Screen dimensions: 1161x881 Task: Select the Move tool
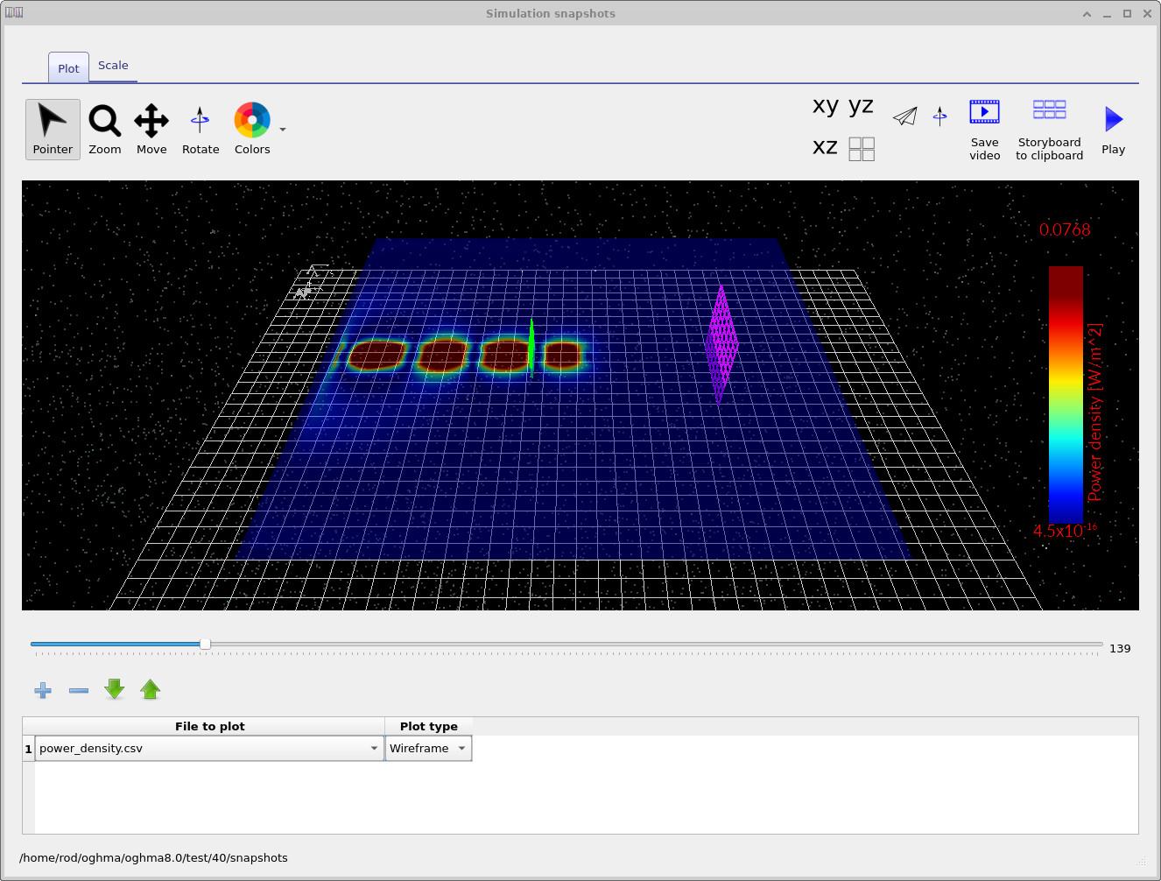click(151, 128)
